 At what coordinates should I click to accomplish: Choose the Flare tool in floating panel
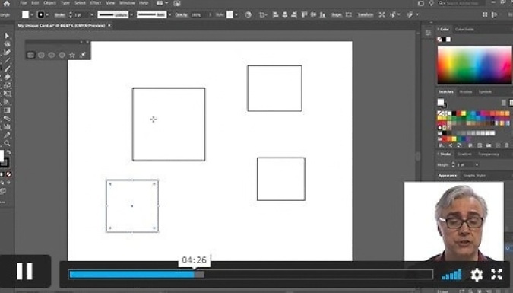(x=82, y=55)
